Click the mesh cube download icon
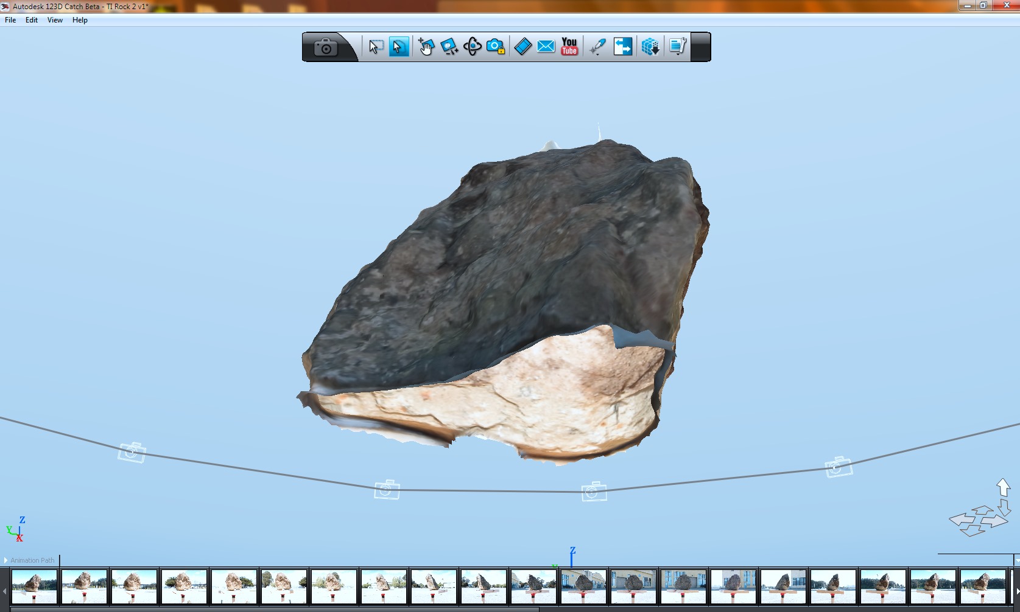This screenshot has height=612, width=1020. coord(650,47)
